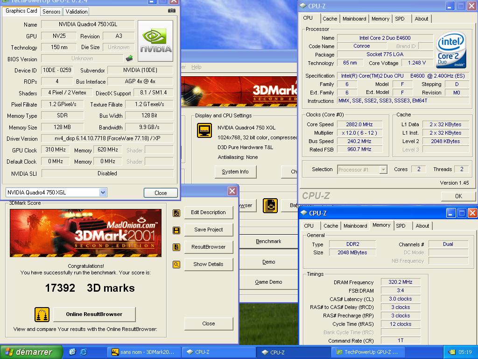Image resolution: width=478 pixels, height=359 pixels.
Task: Switch to the Validation tab in GPU-Z
Action: (x=76, y=12)
